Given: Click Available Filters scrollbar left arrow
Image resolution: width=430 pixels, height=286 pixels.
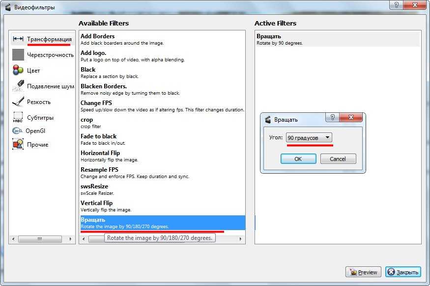Looking at the screenshot, I should coord(84,239).
